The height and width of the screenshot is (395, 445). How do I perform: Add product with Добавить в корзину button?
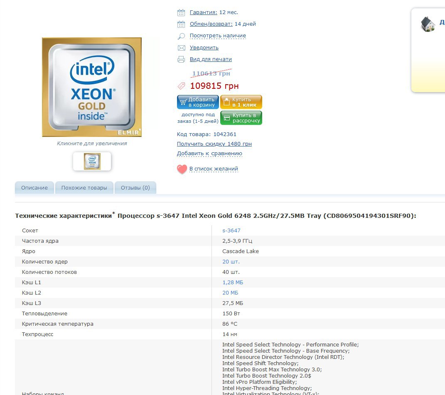pos(198,102)
